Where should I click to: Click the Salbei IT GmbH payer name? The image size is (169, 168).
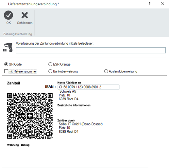pos(81,124)
